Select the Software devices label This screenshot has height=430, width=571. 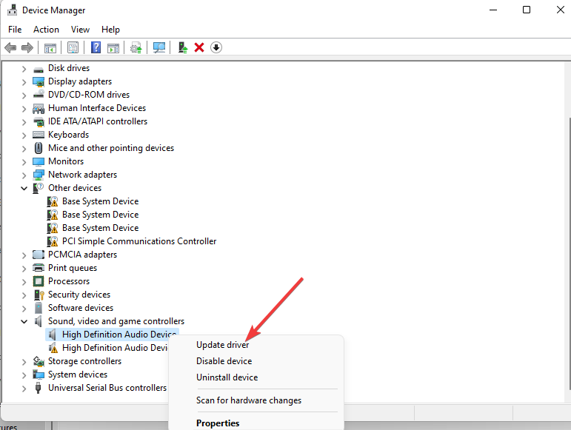click(x=81, y=308)
